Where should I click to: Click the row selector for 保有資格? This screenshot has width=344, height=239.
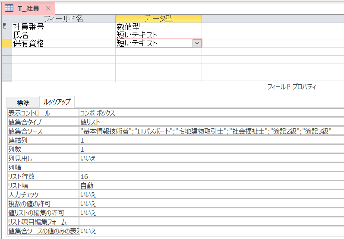pos(7,43)
